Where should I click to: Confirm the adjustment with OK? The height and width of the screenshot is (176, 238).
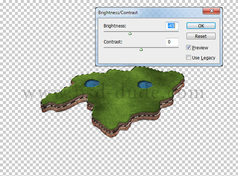(x=201, y=26)
